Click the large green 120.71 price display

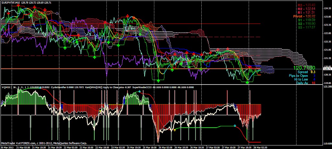pyautogui.click(x=304, y=68)
